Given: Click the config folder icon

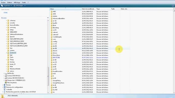Looking at the screenshot, I should pyautogui.click(x=51, y=41).
